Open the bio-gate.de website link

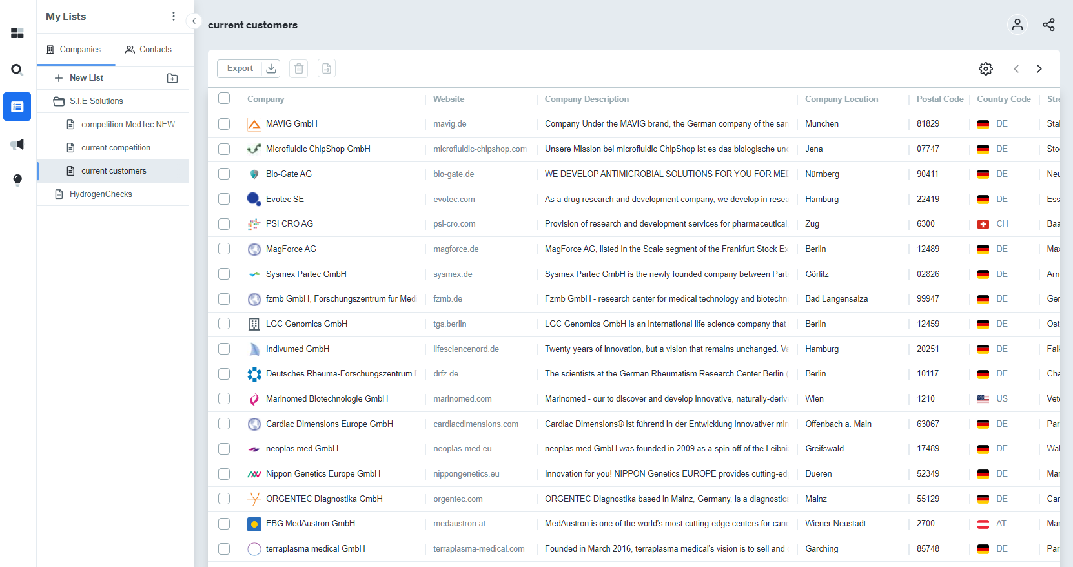click(454, 174)
